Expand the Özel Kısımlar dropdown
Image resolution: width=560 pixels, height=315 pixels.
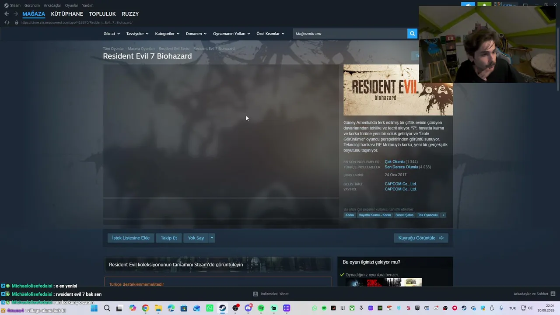270,34
